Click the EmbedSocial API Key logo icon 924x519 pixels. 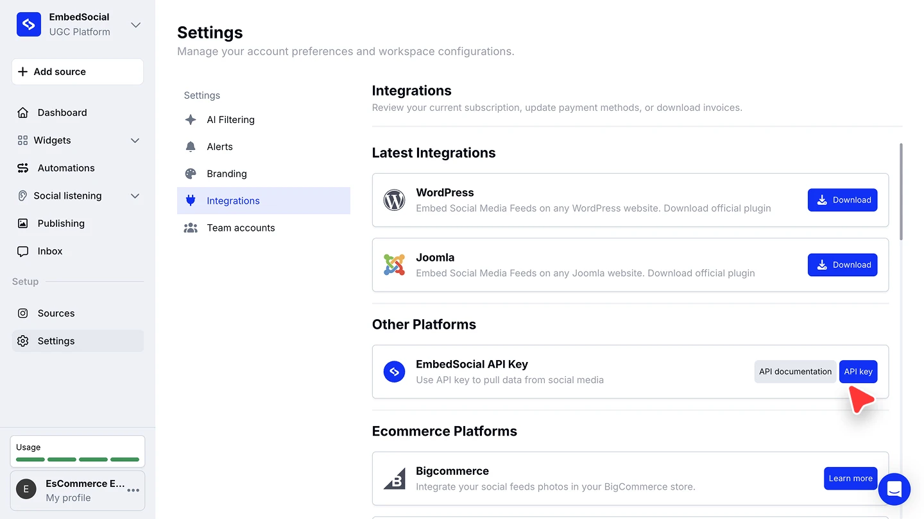394,372
